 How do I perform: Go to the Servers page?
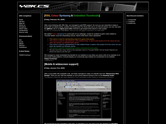tap(22, 21)
